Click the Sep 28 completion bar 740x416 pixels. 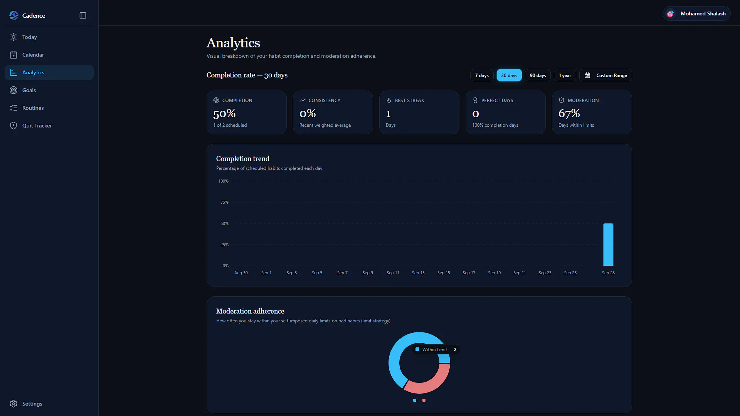tap(608, 245)
